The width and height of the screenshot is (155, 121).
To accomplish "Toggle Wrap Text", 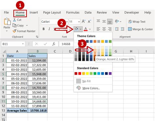I will point(137,22).
